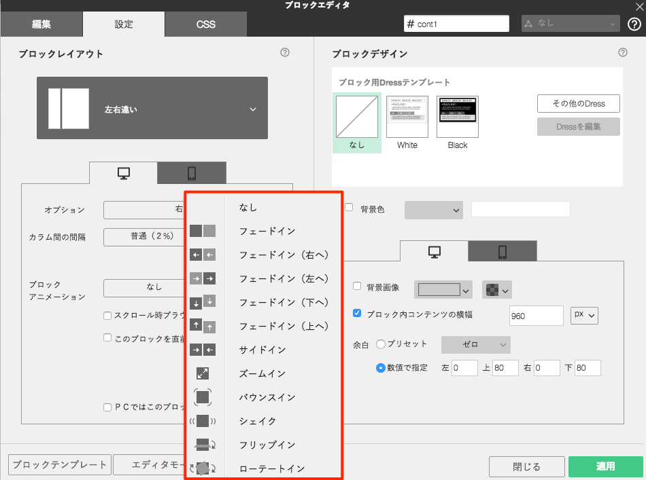The height and width of the screenshot is (480, 646).
Task: Click the green 適用 button
Action: (x=605, y=467)
